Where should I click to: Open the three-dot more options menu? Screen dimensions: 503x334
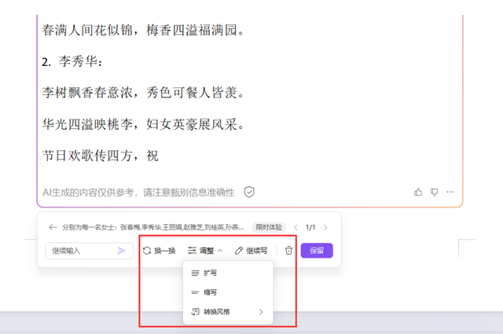click(450, 192)
